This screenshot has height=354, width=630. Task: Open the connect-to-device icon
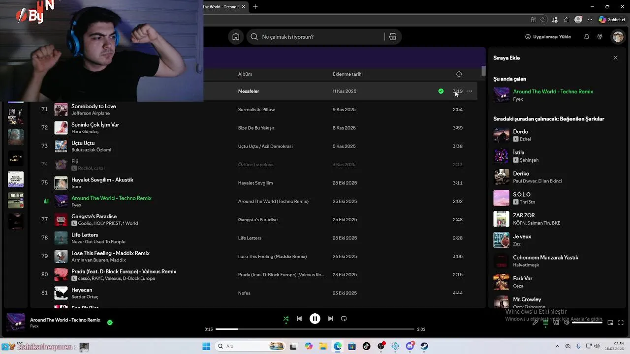[556, 323]
